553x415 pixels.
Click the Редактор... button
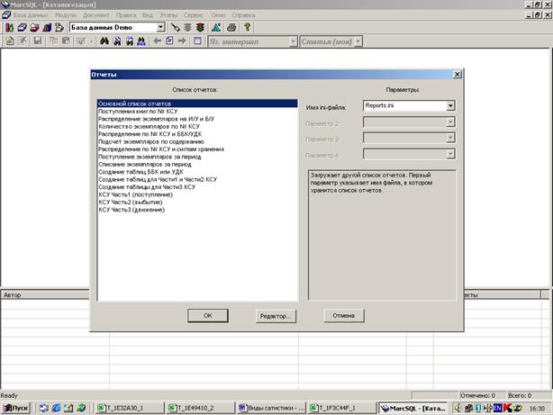276,315
